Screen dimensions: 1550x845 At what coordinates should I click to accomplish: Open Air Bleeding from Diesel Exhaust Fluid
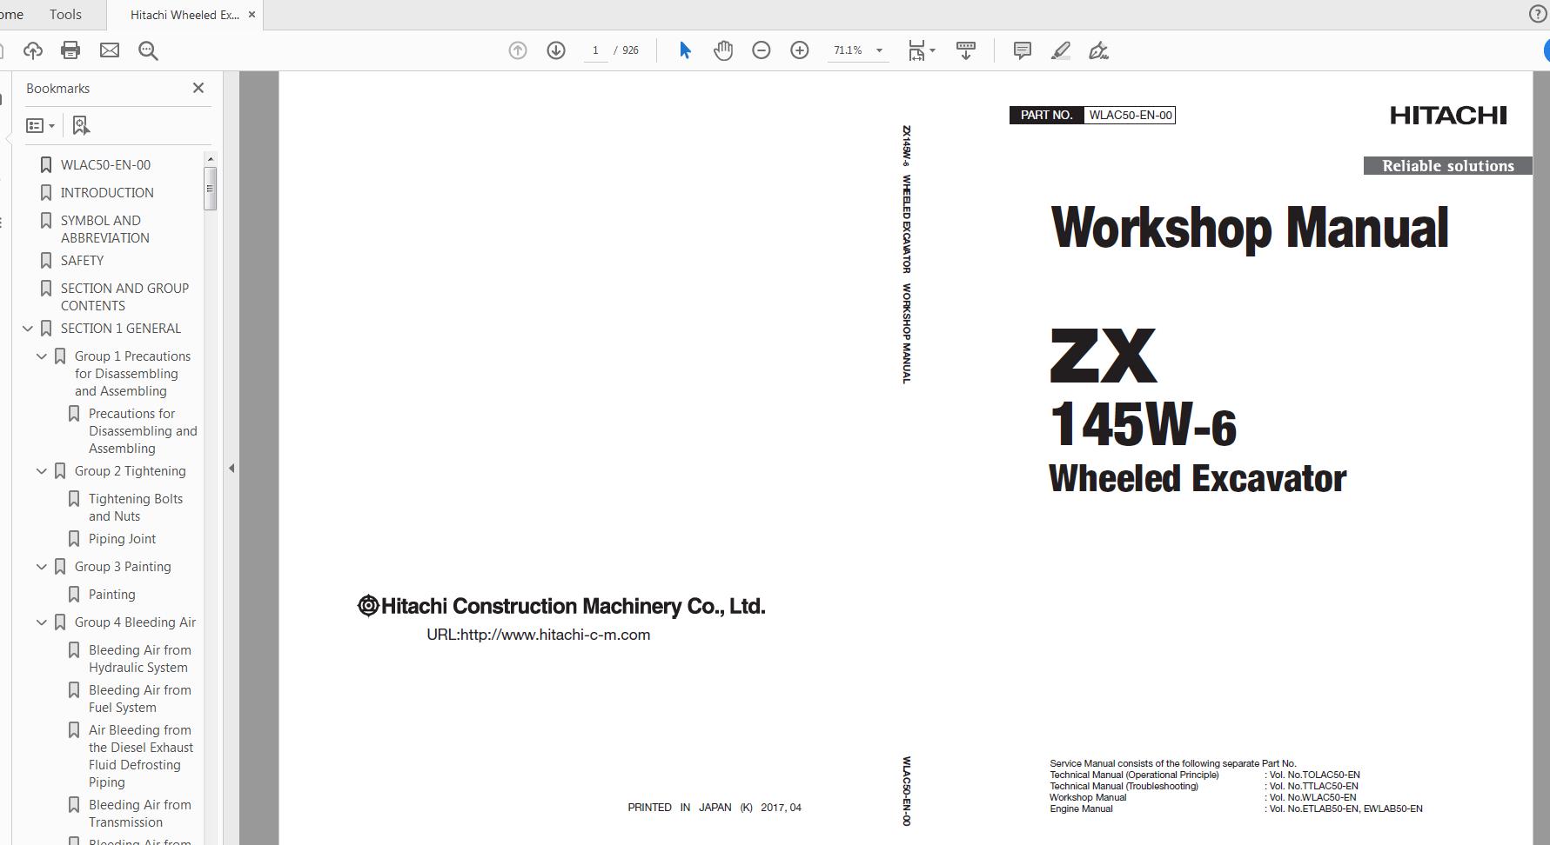141,755
